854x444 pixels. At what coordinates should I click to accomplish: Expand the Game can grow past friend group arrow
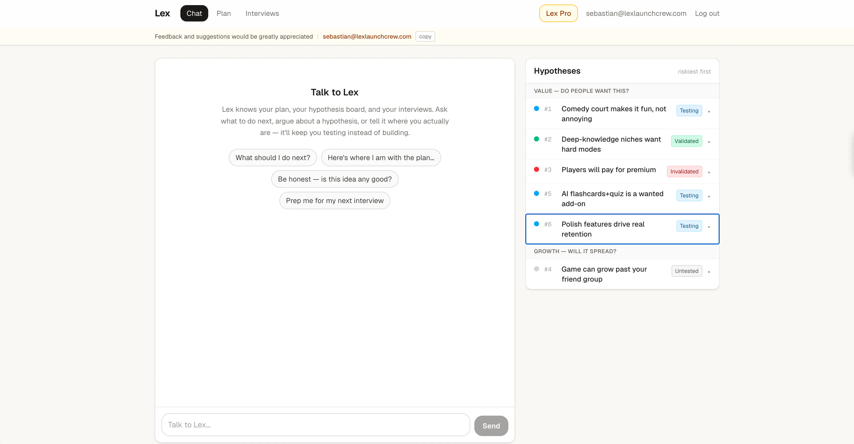pyautogui.click(x=709, y=272)
